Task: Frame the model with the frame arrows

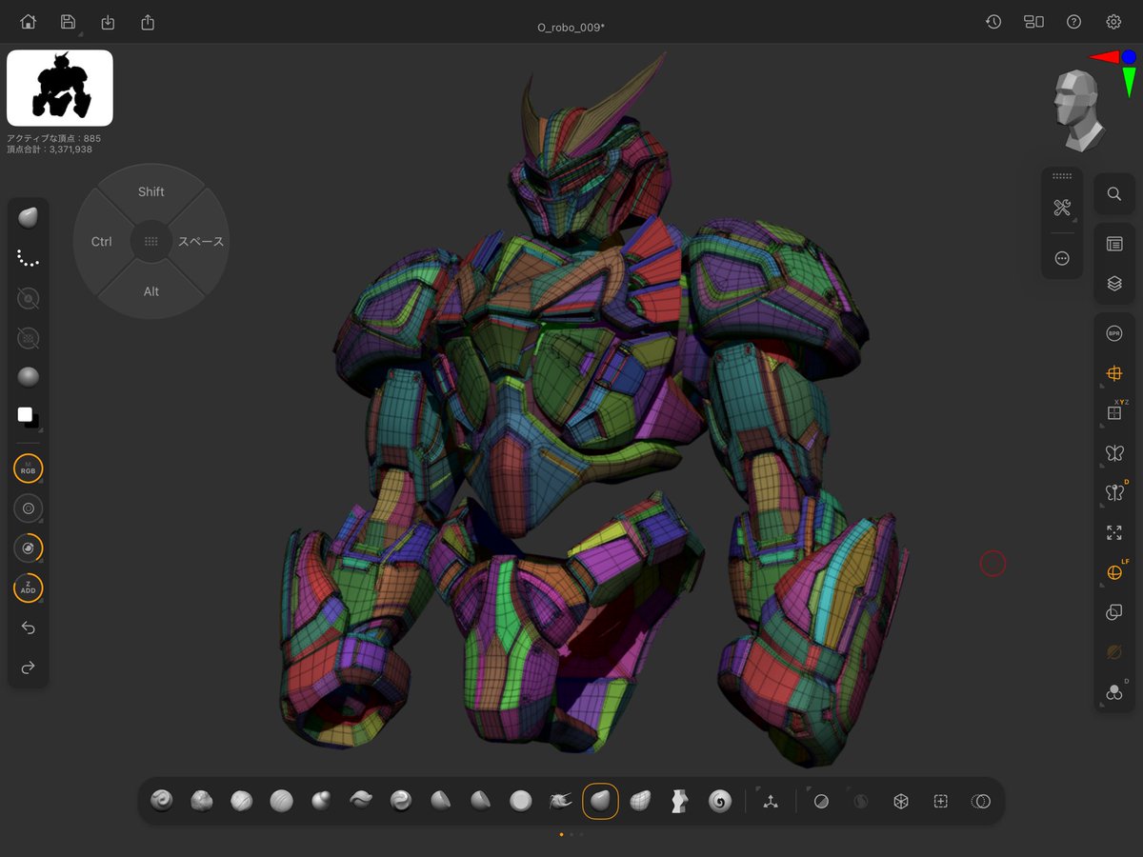Action: point(1113,533)
